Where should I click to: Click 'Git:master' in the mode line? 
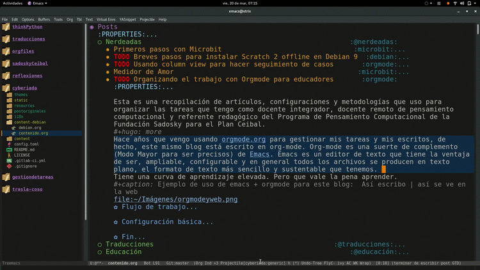click(177, 263)
